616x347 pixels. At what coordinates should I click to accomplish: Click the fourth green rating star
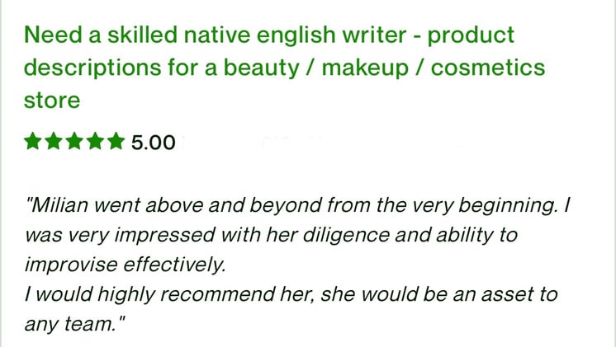(95, 142)
